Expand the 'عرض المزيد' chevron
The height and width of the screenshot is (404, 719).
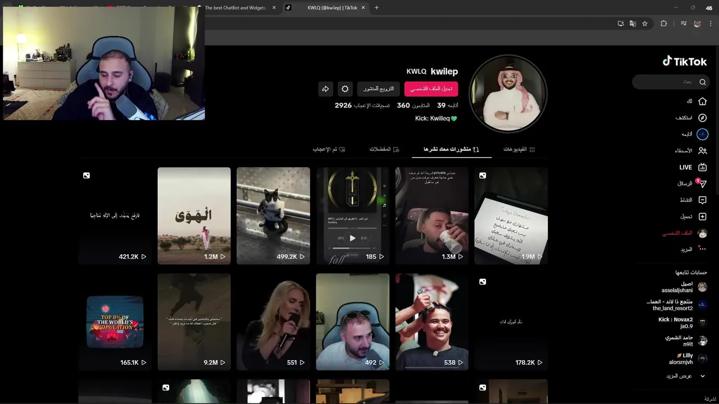point(702,376)
